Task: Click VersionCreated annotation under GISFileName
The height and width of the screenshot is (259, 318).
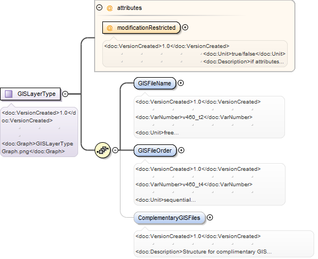Action: tap(198, 102)
